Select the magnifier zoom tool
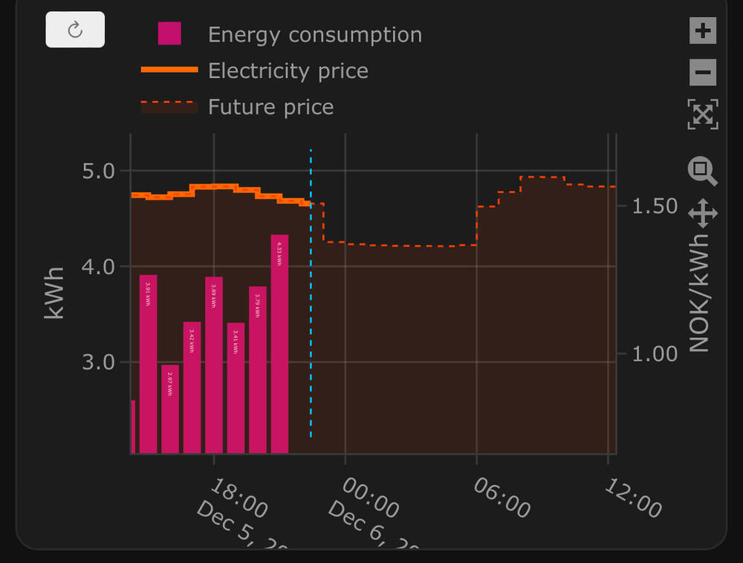Viewport: 743px width, 563px height. tap(703, 171)
